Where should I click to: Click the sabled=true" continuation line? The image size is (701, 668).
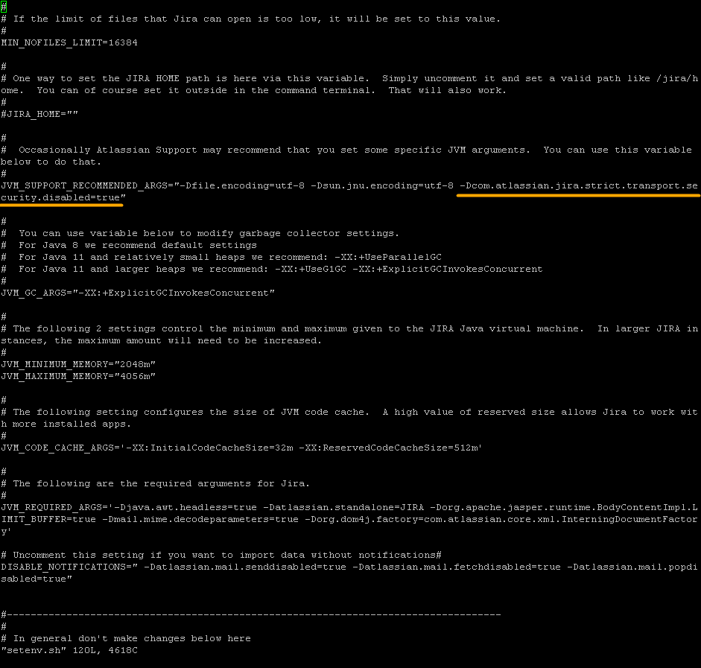(37, 579)
